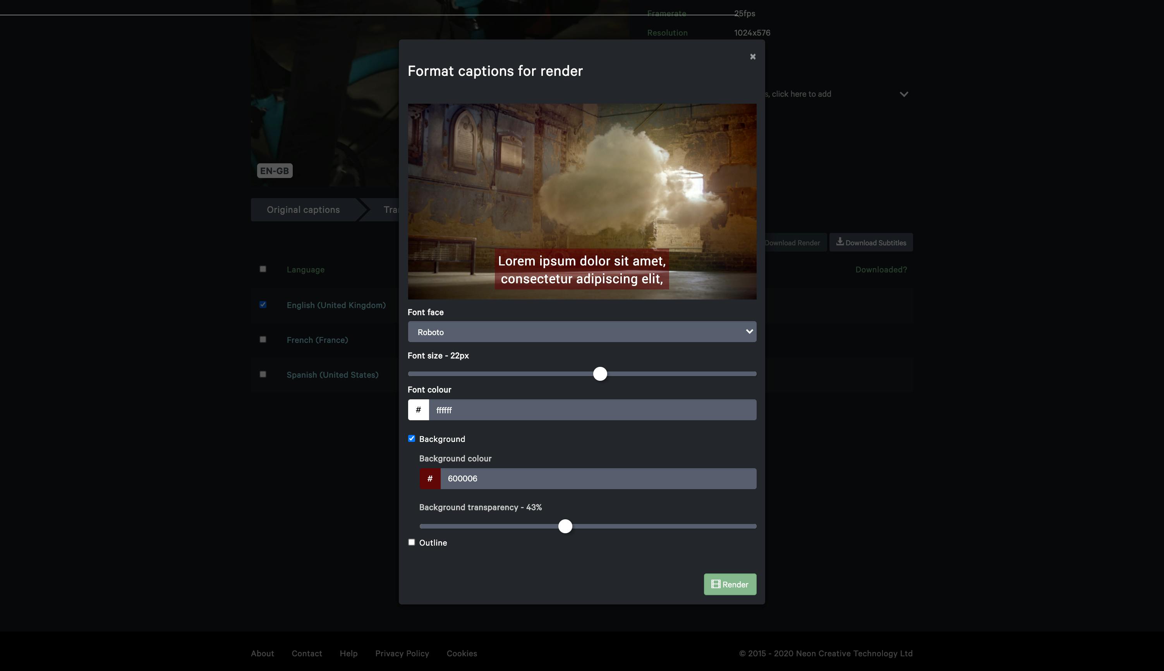Enable the Outline checkbox

click(x=411, y=543)
